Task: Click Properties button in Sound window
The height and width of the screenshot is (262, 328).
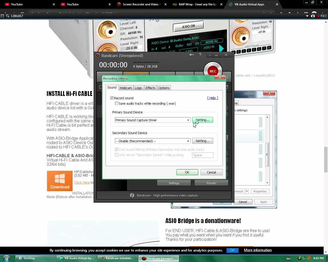Action: pyautogui.click(x=260, y=191)
